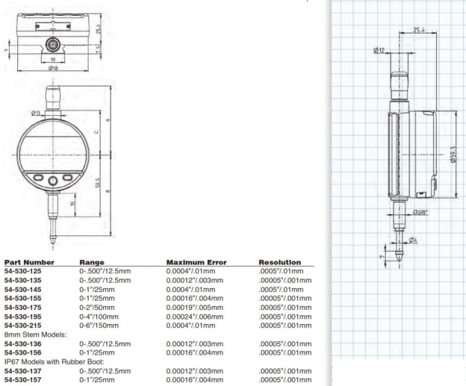Screen dimensions: 466x386
Task: Click part number 54-530-215
Action: [23, 325]
